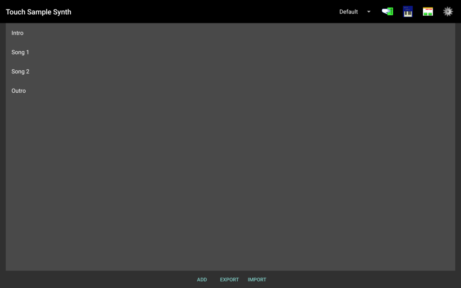Expand the Default preset dropdown arrow

369,12
